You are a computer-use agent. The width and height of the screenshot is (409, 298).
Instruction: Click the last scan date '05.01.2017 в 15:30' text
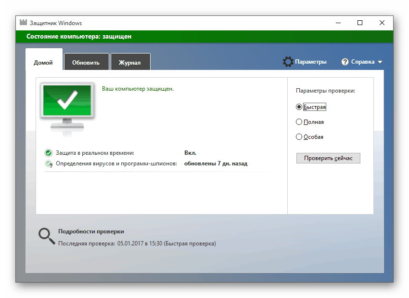pyautogui.click(x=140, y=244)
